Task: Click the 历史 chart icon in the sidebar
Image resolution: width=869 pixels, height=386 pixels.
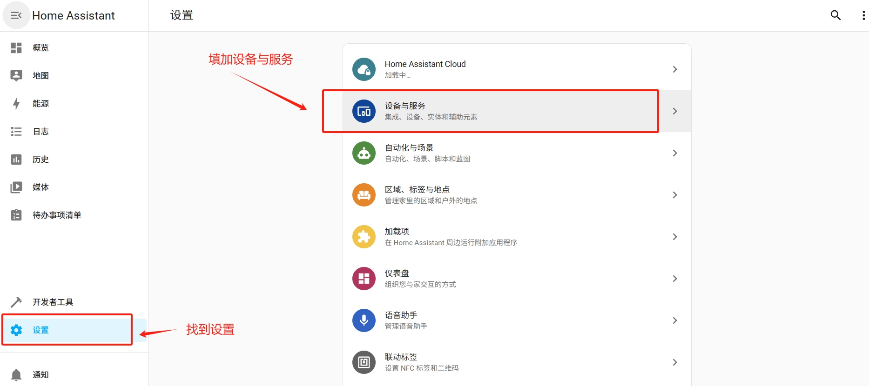Action: click(x=16, y=160)
